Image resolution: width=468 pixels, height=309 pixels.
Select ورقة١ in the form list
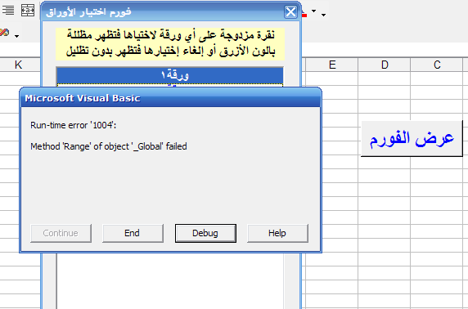170,76
